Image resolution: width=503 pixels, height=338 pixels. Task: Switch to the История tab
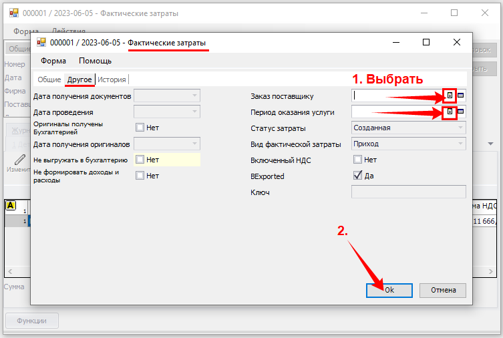point(112,79)
